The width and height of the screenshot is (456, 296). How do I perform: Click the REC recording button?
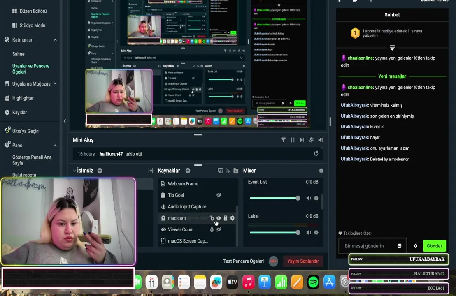coord(273,261)
